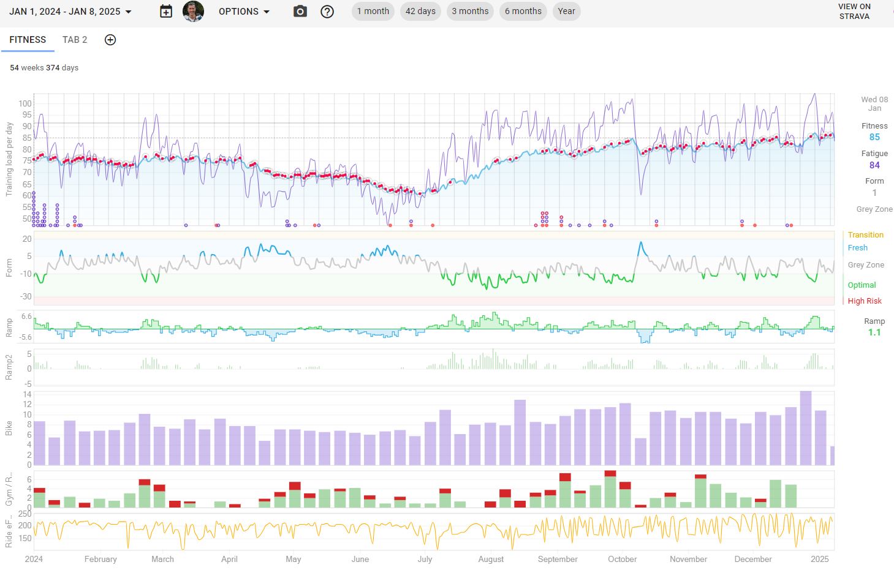Open View on Strava link
This screenshot has height=573, width=894.
coord(854,12)
